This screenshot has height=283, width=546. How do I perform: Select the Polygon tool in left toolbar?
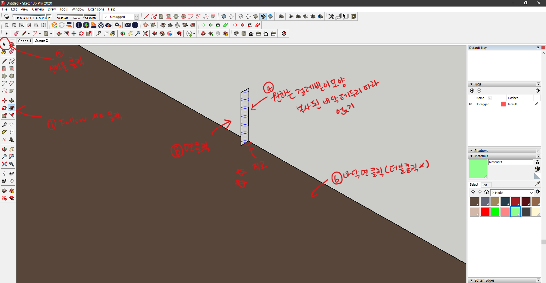[x=12, y=76]
